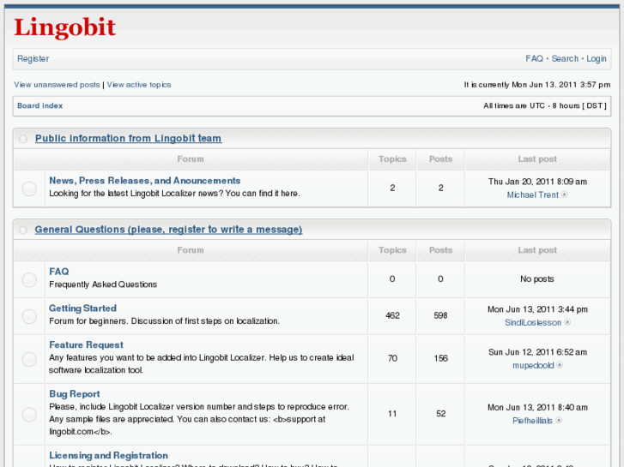Image resolution: width=624 pixels, height=467 pixels.
Task: Click icon beside General Questions category title
Action: click(x=23, y=231)
